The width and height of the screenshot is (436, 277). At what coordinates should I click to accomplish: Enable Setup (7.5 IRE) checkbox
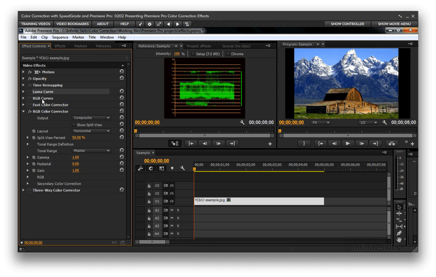coord(193,54)
